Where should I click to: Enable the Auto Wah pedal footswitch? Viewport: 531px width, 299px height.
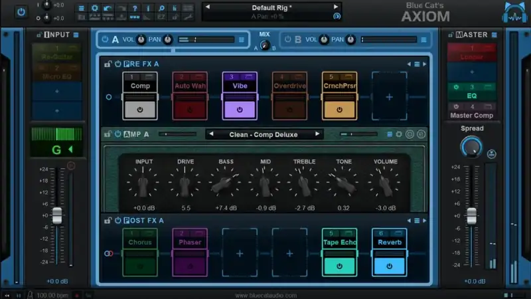[190, 110]
